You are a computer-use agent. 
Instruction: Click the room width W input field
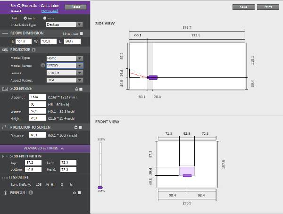(x=49, y=41)
